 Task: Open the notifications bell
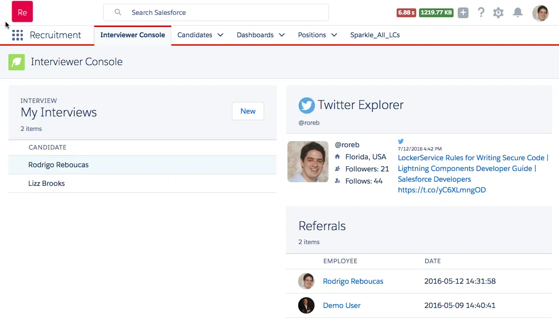coord(517,13)
